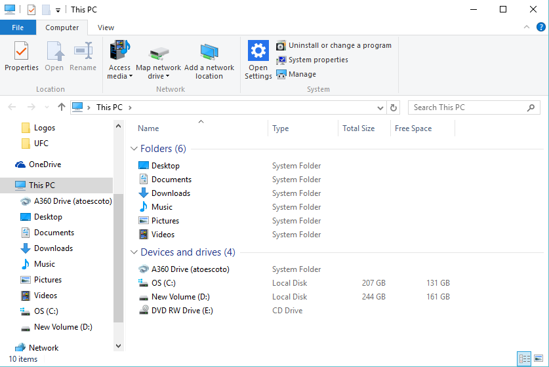
Task: Select New Volume (D:) drive in list
Action: pyautogui.click(x=174, y=297)
